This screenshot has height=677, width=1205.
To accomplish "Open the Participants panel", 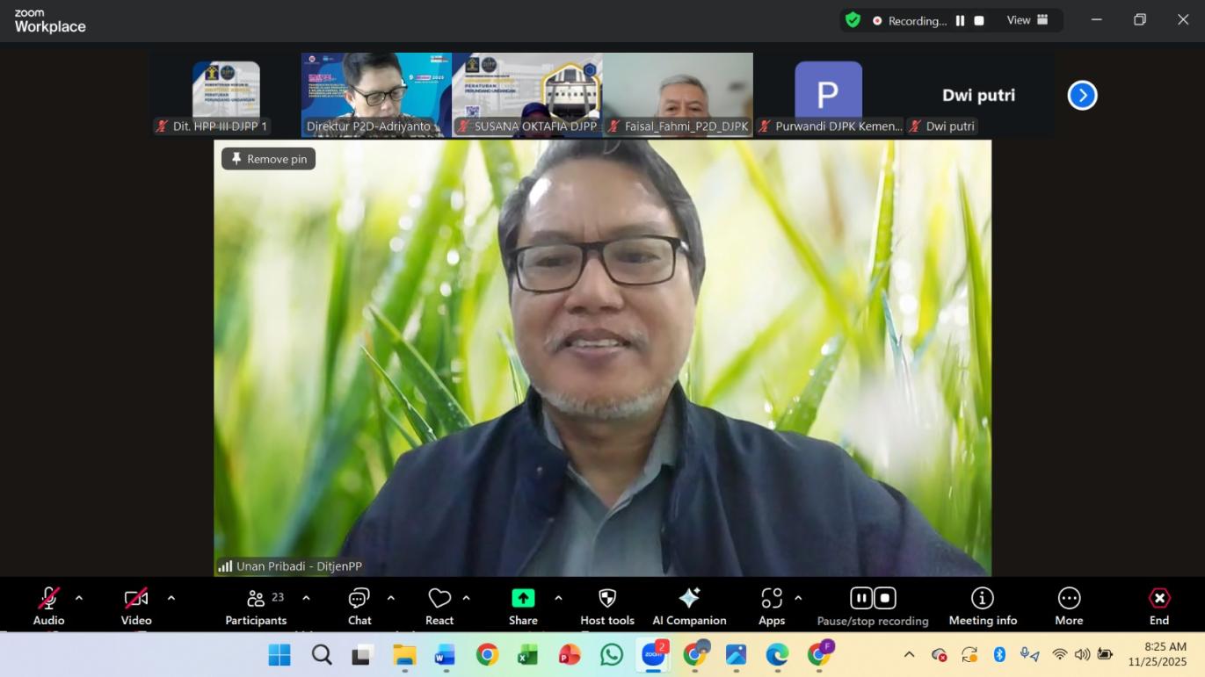I will [256, 605].
